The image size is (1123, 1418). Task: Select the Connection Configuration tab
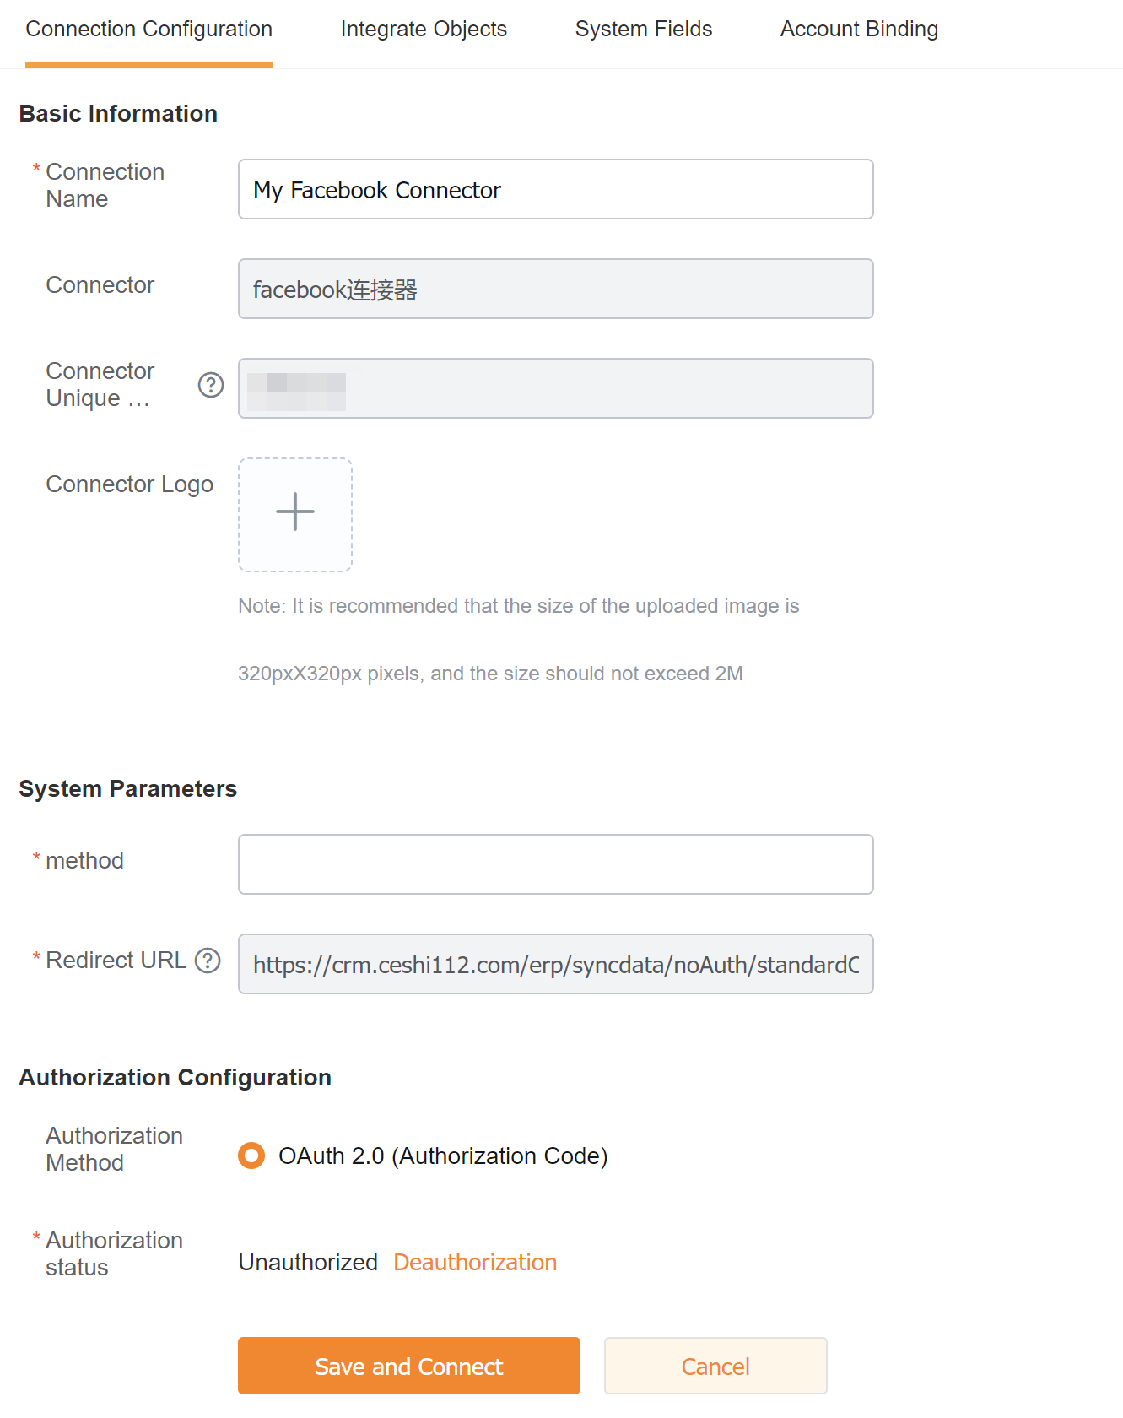[x=148, y=30]
